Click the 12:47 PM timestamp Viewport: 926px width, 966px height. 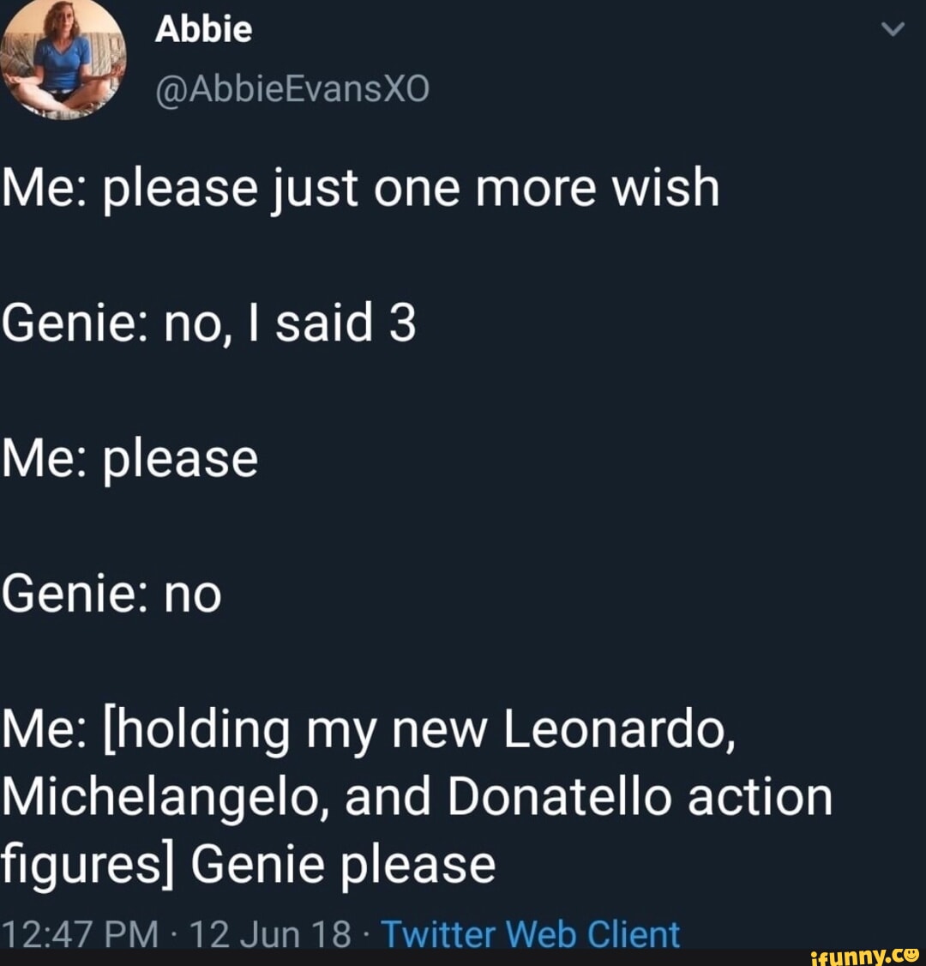click(x=79, y=934)
